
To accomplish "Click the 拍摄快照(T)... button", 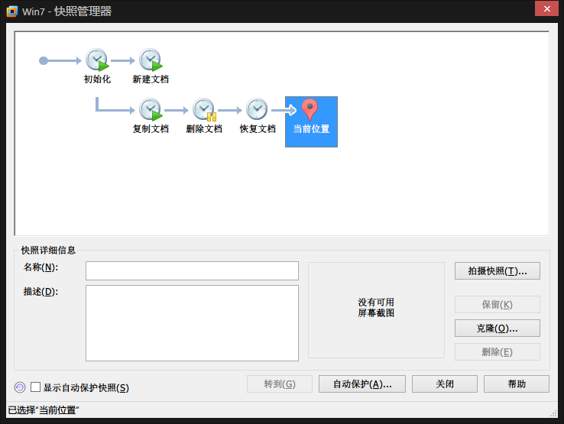I will [x=497, y=270].
